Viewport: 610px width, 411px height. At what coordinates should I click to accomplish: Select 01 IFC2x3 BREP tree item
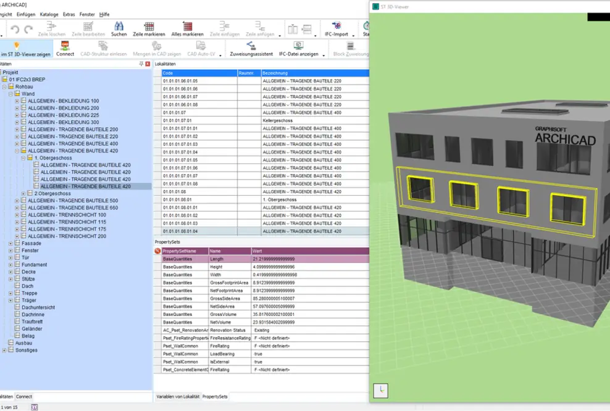click(27, 80)
